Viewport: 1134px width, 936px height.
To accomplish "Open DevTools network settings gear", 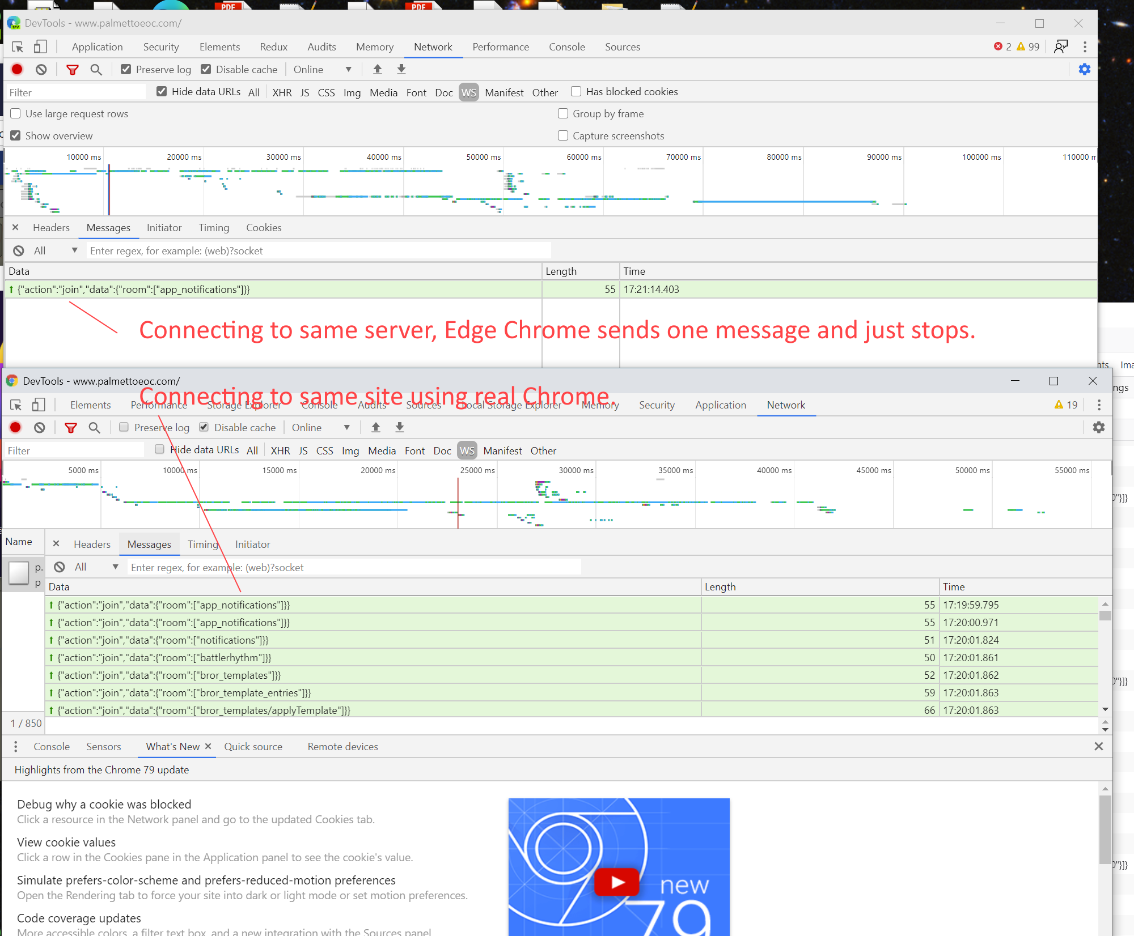I will pyautogui.click(x=1084, y=69).
